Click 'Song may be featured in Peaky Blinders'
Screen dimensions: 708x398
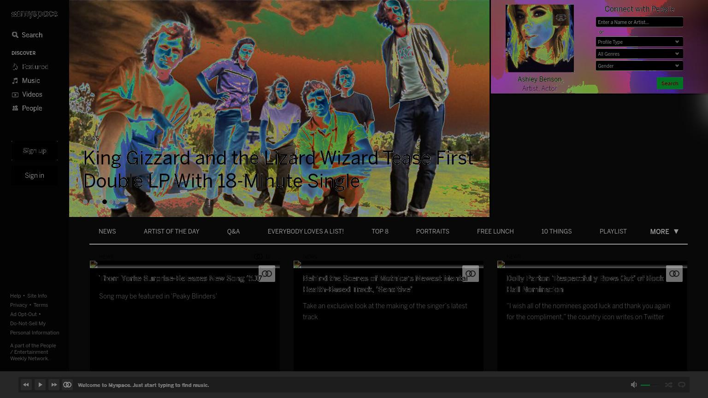click(x=158, y=296)
